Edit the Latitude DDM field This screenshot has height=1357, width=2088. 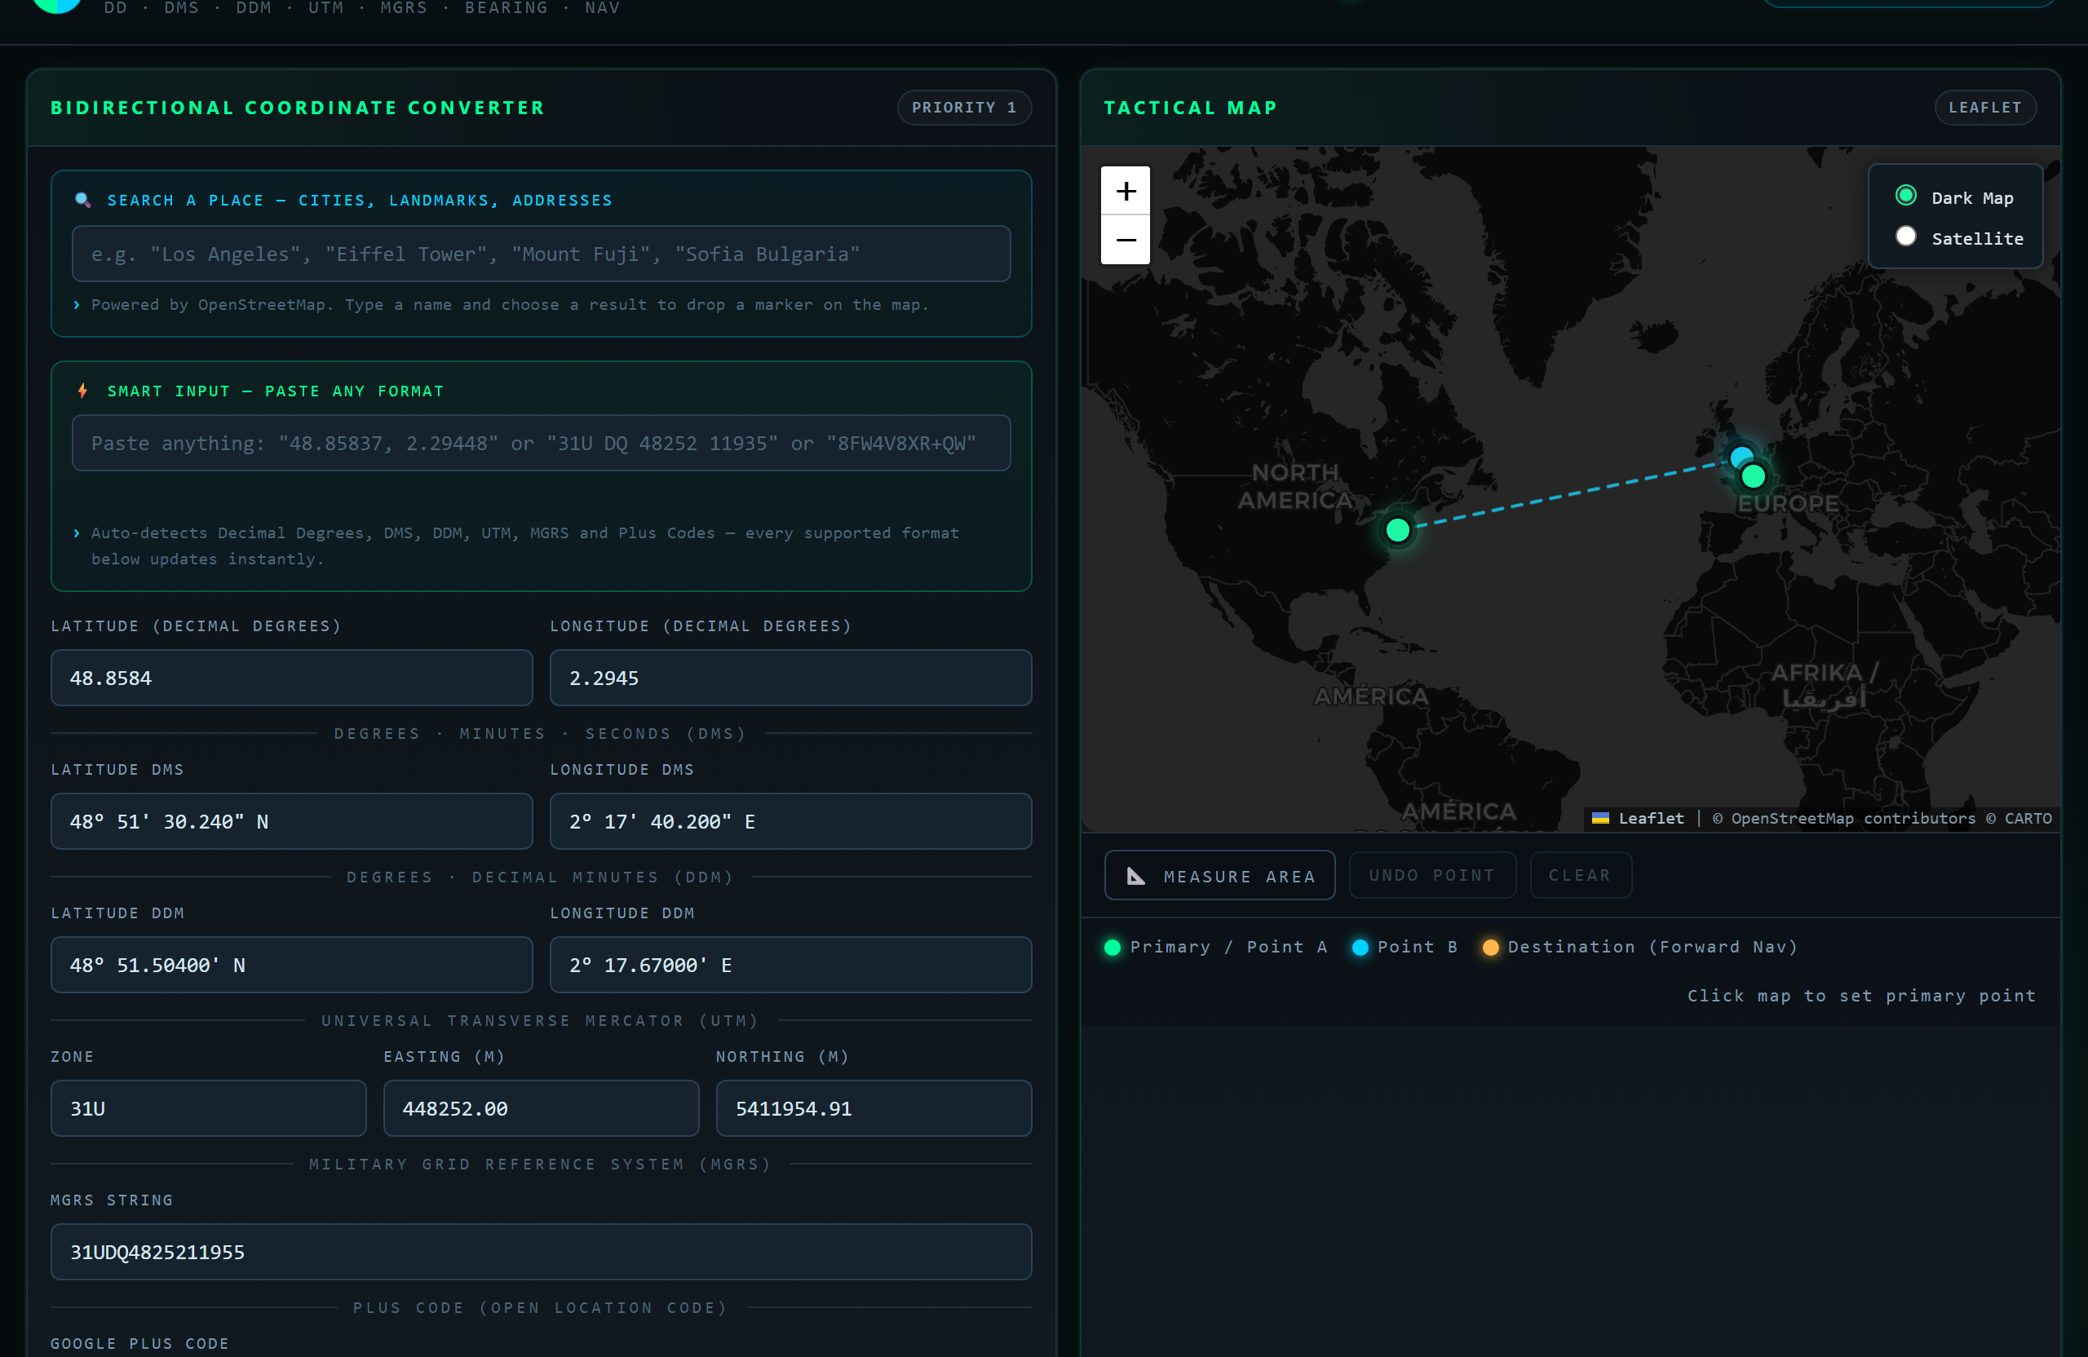291,965
